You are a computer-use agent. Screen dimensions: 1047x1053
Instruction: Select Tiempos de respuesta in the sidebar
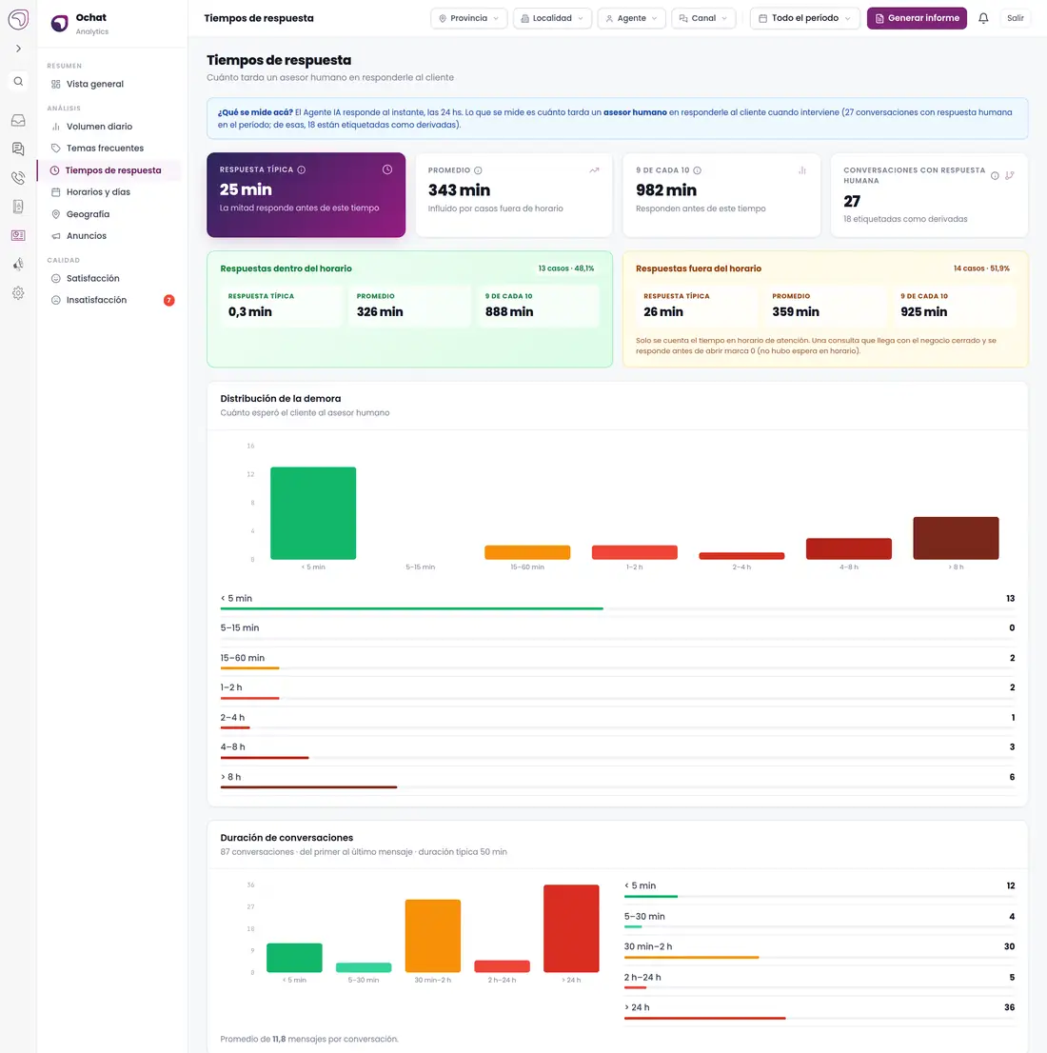point(109,170)
